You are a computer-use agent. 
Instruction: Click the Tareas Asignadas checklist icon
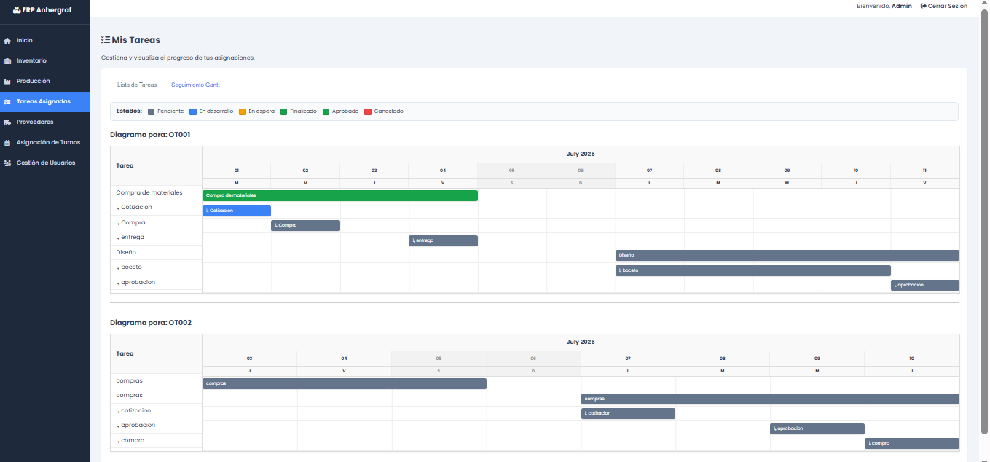7,102
